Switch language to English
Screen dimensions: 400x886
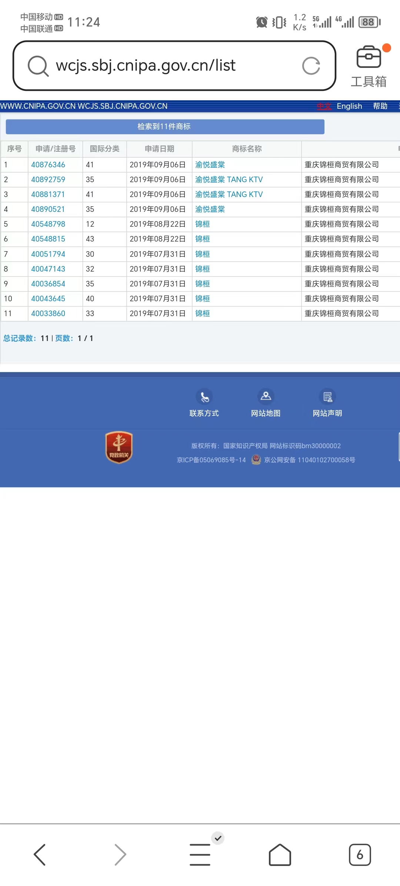[349, 106]
